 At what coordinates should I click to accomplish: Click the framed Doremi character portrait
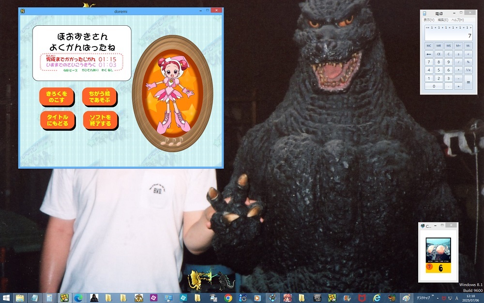pos(173,94)
